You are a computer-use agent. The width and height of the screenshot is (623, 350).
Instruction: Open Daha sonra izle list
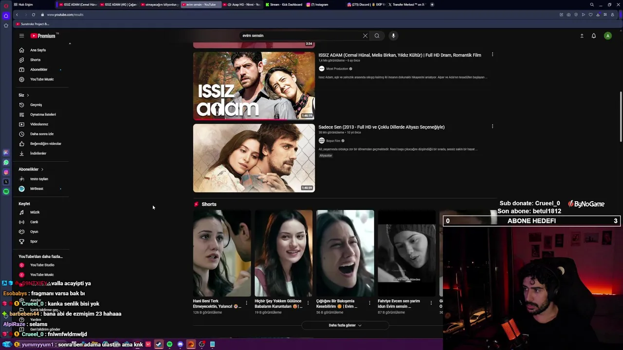42,134
